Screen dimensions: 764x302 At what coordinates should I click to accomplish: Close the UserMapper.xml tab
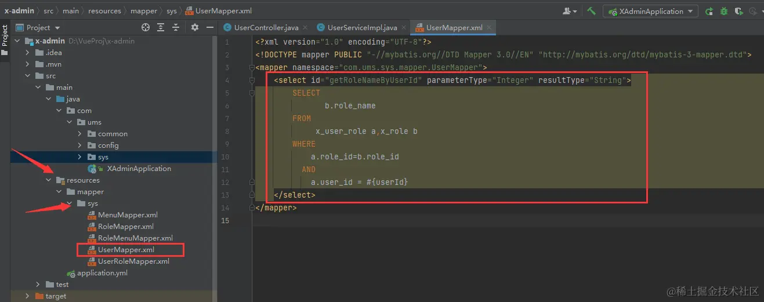pyautogui.click(x=490, y=27)
